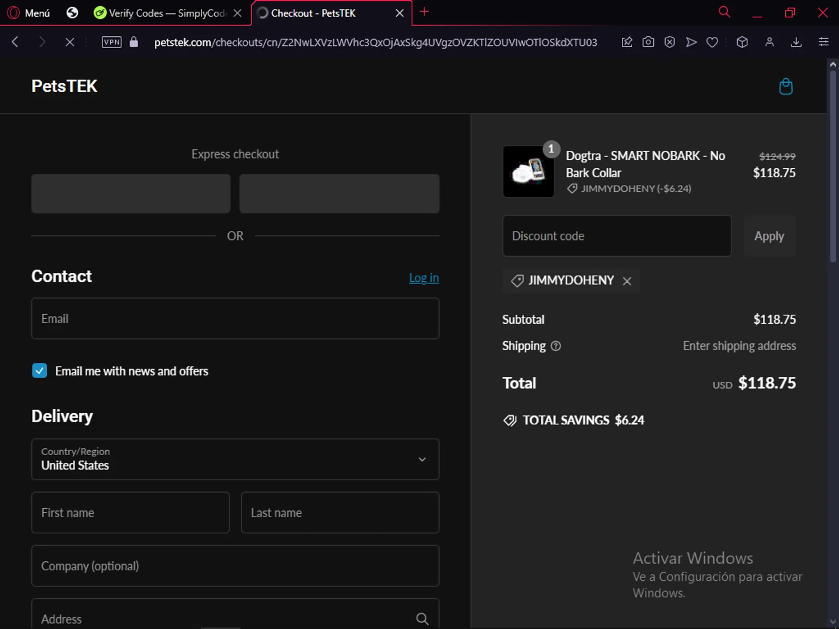Click the Enter shipping address text

pyautogui.click(x=739, y=346)
